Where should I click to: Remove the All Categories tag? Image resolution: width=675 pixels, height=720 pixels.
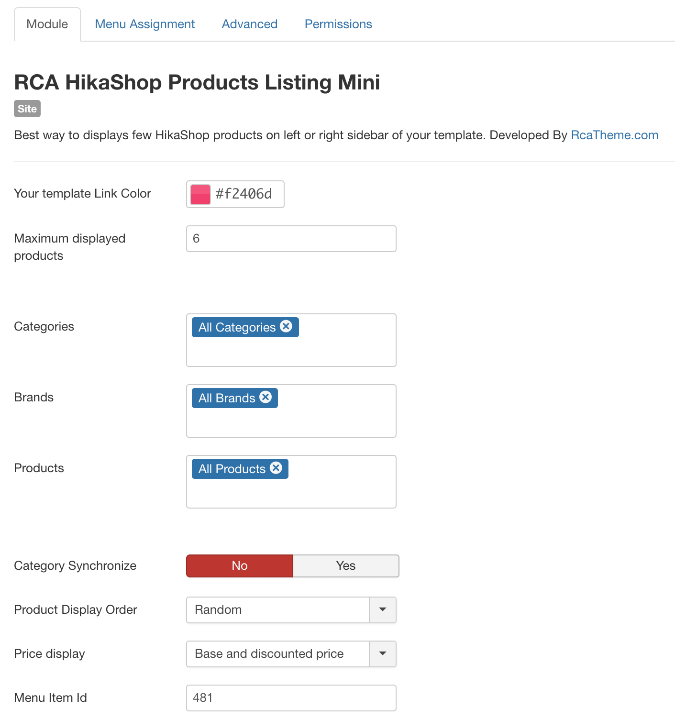[286, 326]
